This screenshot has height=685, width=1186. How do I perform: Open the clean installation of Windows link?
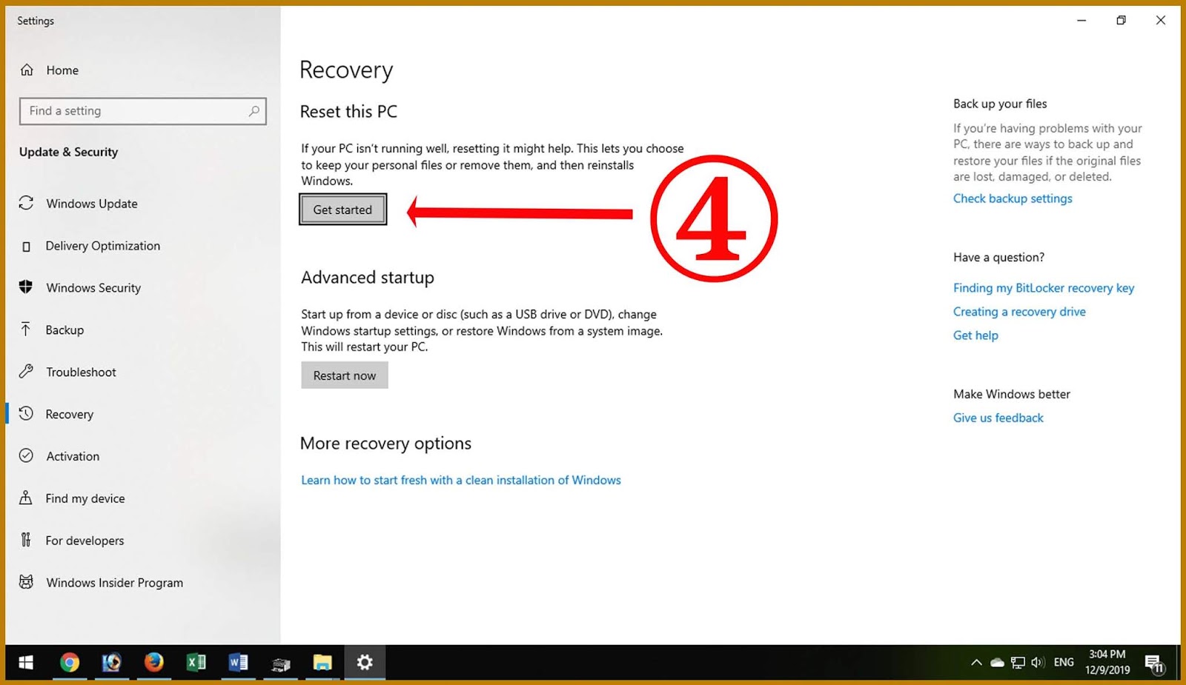tap(461, 480)
